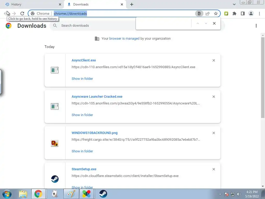Close the find-in-page bar
Screen dimensions: 265x199
point(214,23)
